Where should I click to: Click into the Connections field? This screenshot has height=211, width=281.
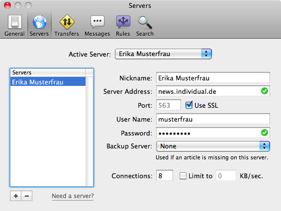pyautogui.click(x=165, y=175)
